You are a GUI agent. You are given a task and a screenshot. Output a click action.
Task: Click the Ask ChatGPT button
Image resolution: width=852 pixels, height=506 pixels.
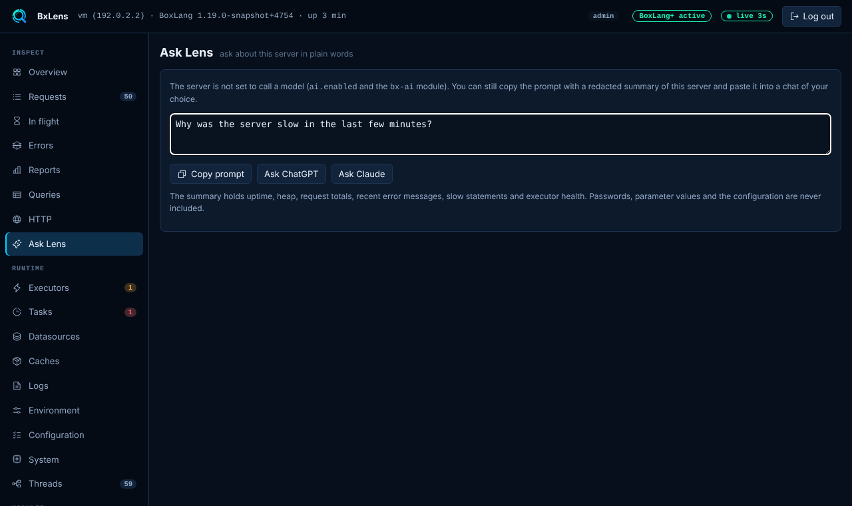click(x=292, y=174)
